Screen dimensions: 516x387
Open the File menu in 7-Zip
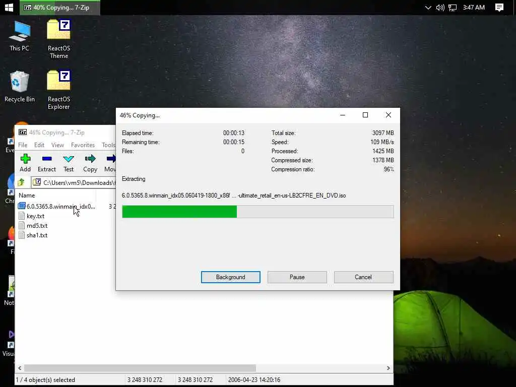coord(23,145)
